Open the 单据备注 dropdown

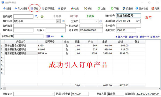coord(53,94)
